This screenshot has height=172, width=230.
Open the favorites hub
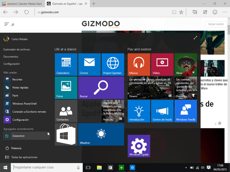tap(195, 12)
